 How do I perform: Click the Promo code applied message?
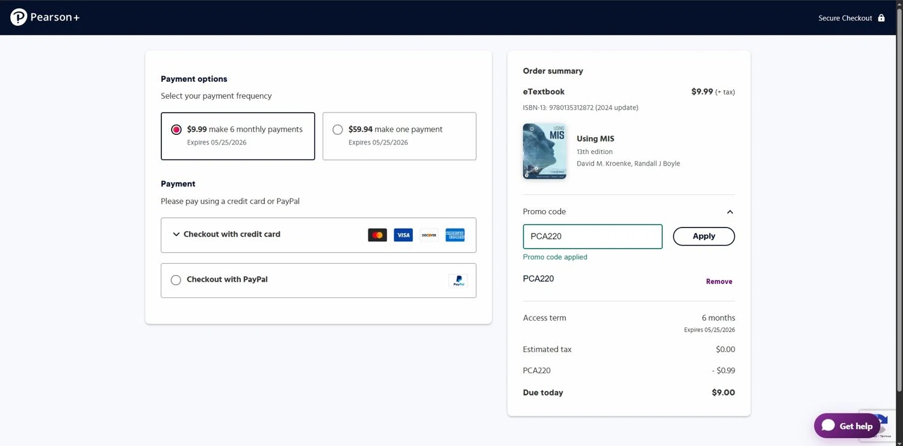click(555, 257)
